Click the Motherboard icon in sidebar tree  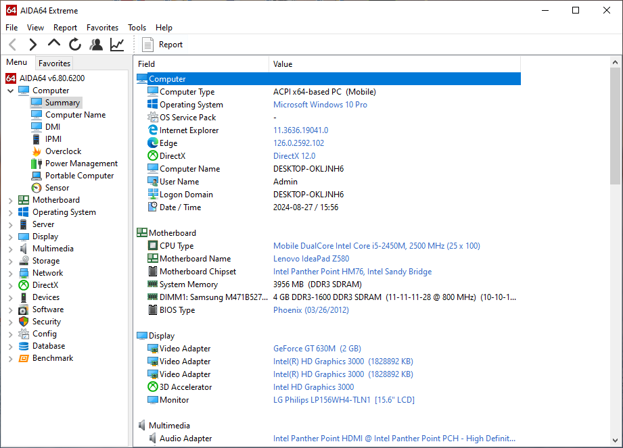click(24, 200)
